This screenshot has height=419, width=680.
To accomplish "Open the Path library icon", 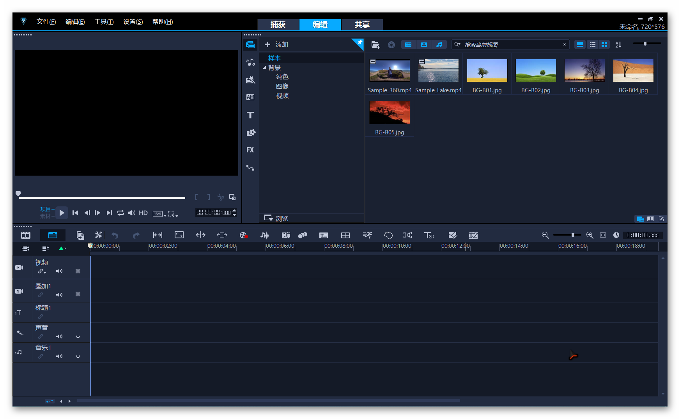I will 250,168.
